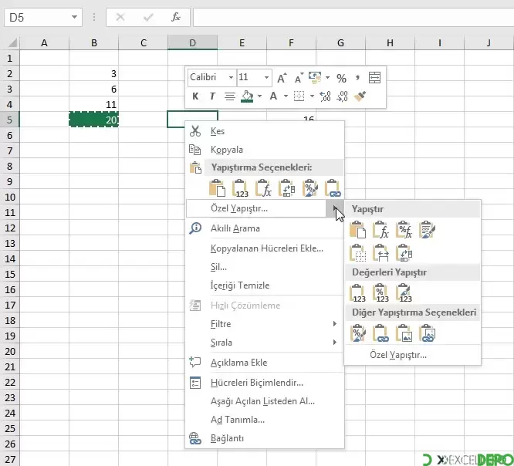Choose Ad Tanımla... from the context menu

(x=265, y=420)
